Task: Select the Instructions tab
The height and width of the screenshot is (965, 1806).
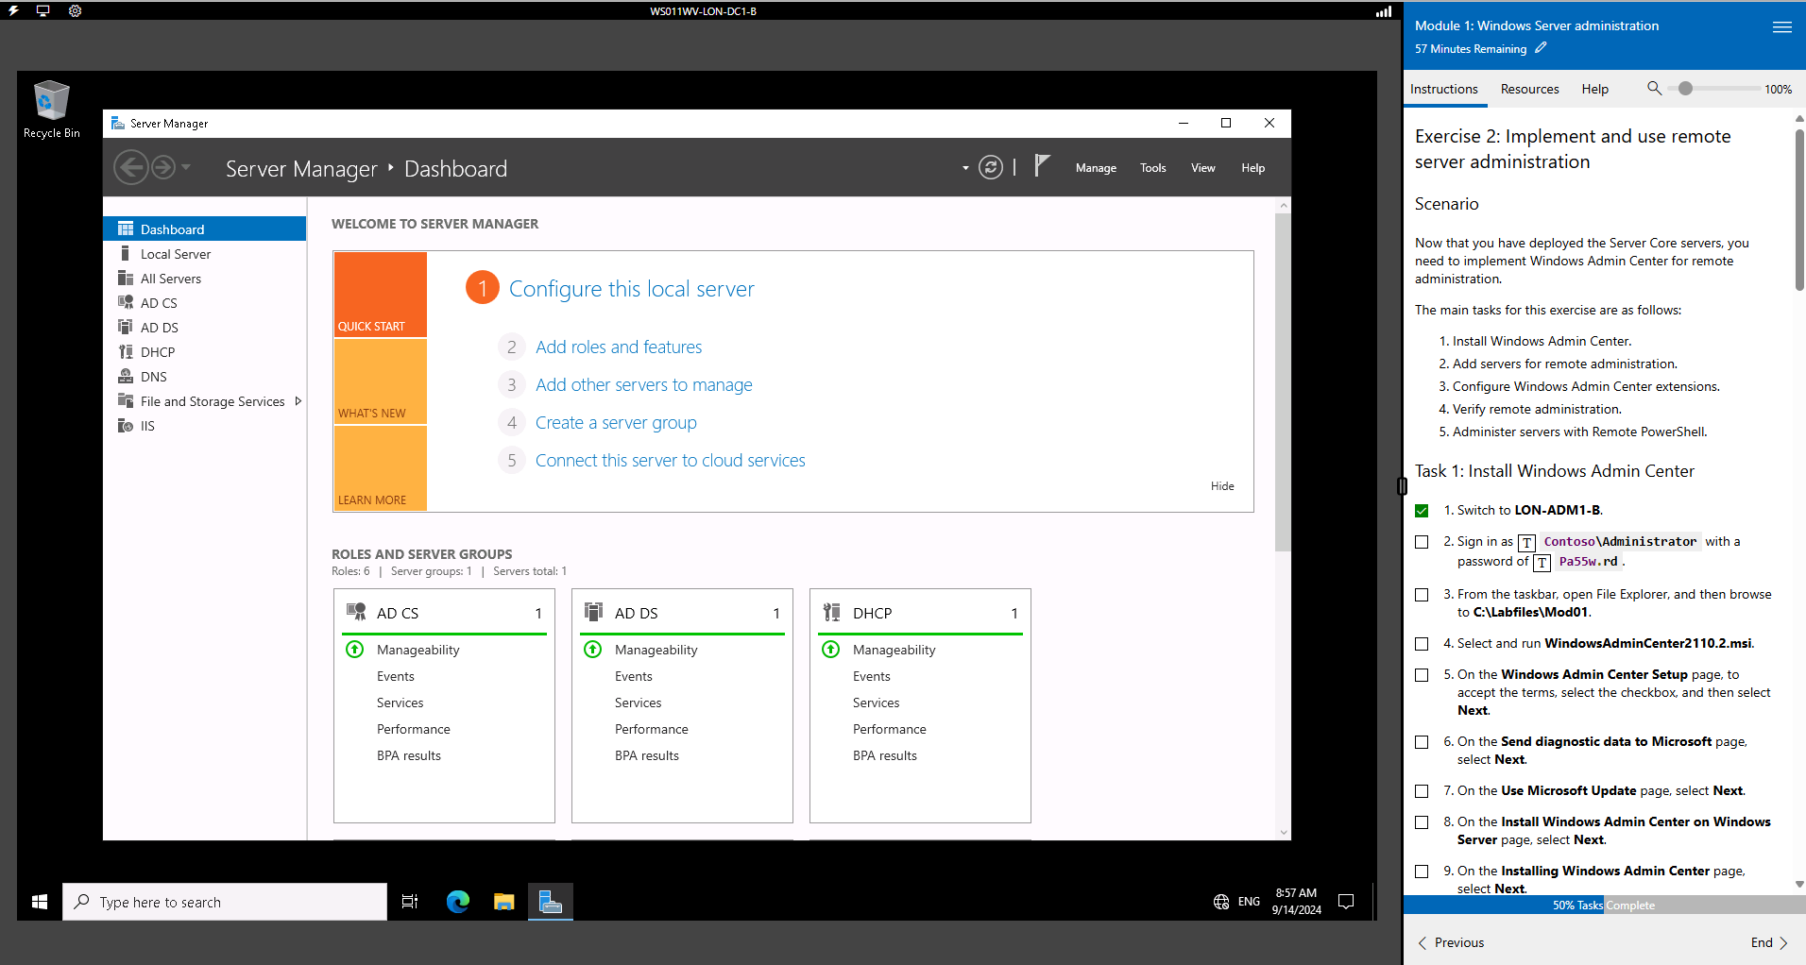Action: pos(1443,89)
